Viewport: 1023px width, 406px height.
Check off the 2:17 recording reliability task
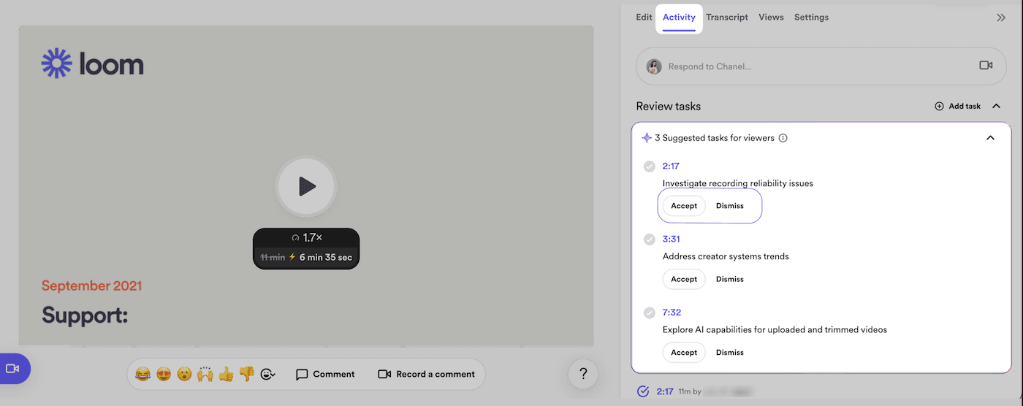point(649,166)
